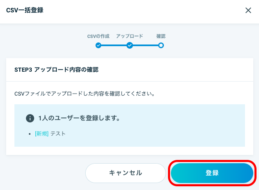Click the current 確認 step circle

pos(161,45)
